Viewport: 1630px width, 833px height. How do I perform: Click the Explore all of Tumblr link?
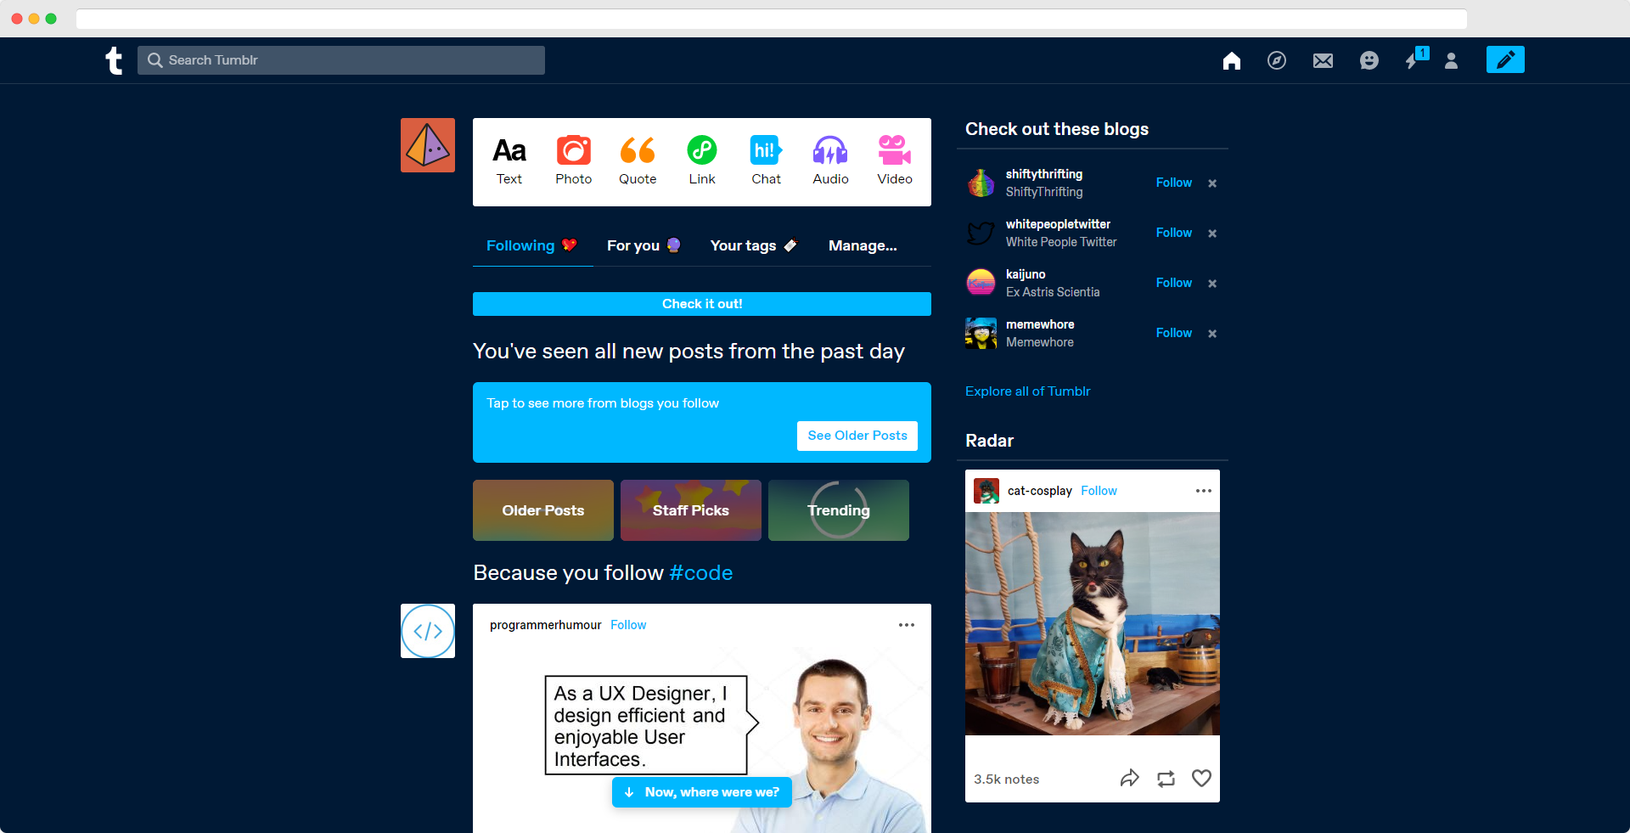point(1027,391)
